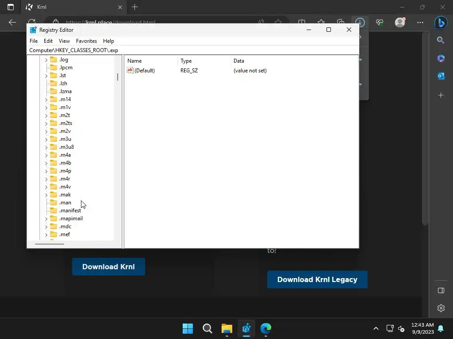This screenshot has width=453, height=339.
Task: Open Edge Downloads panel icon
Action: point(360,23)
